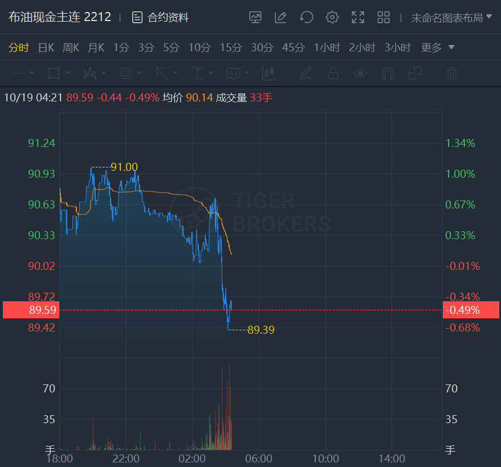Image resolution: width=501 pixels, height=467 pixels.
Task: Select the candlestick chart tool icon
Action: 268,73
